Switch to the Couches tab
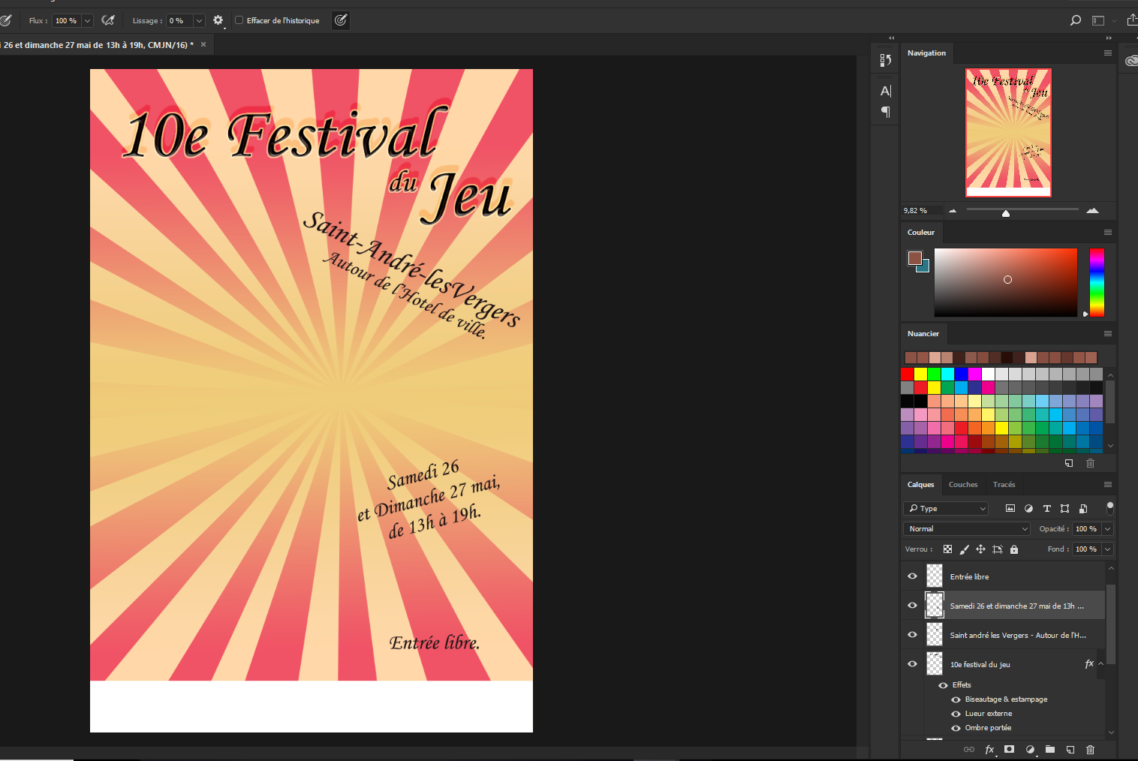The height and width of the screenshot is (761, 1138). point(963,484)
